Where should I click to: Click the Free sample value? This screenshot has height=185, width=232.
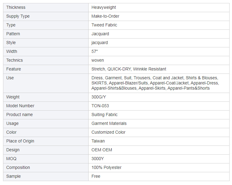tap(96, 176)
